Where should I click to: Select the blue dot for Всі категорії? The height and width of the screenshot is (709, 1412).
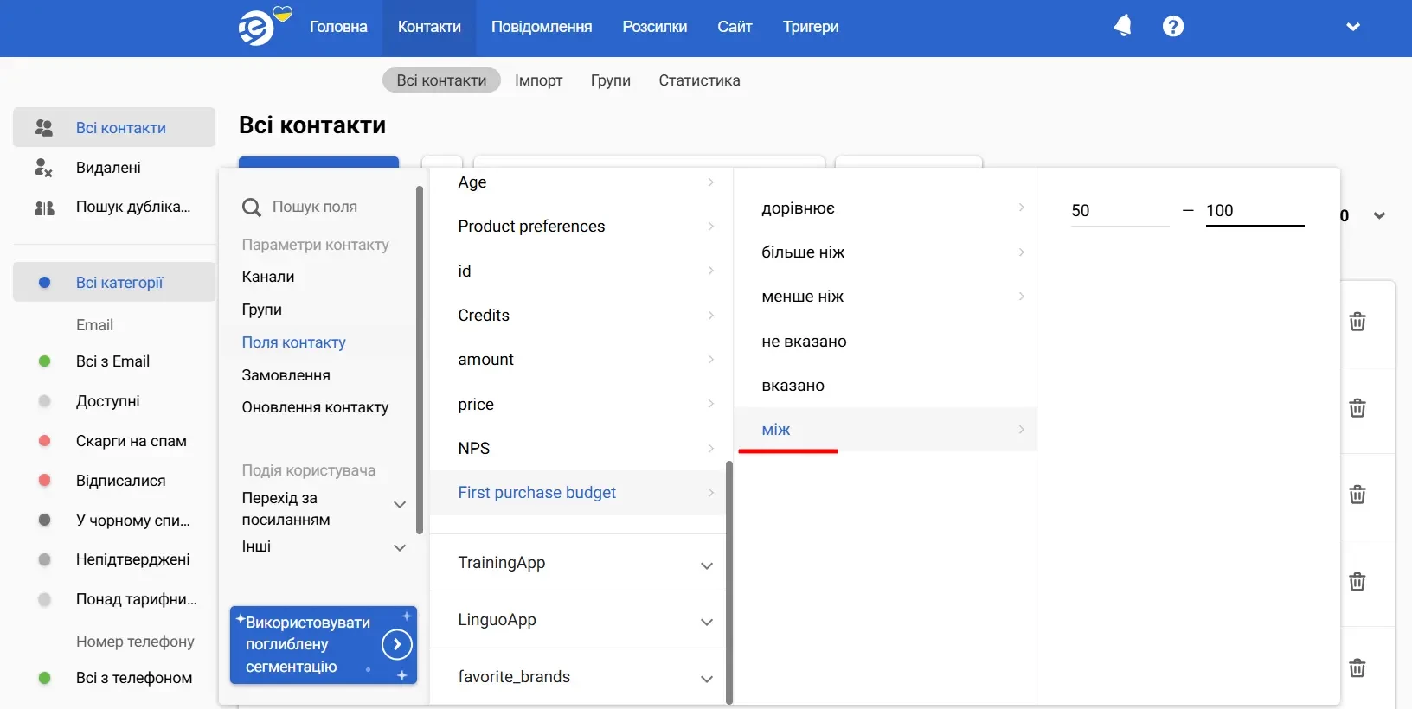click(x=45, y=283)
